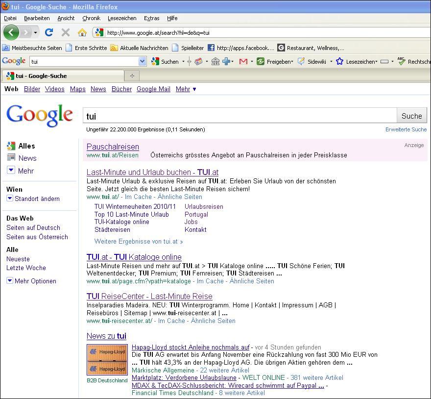The width and height of the screenshot is (431, 399).
Task: Click in the main Google search field
Action: coord(239,116)
